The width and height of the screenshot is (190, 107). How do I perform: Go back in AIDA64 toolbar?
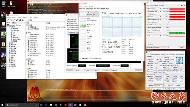[8, 20]
